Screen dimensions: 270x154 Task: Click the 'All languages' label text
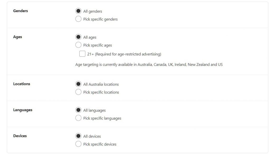pos(94,110)
